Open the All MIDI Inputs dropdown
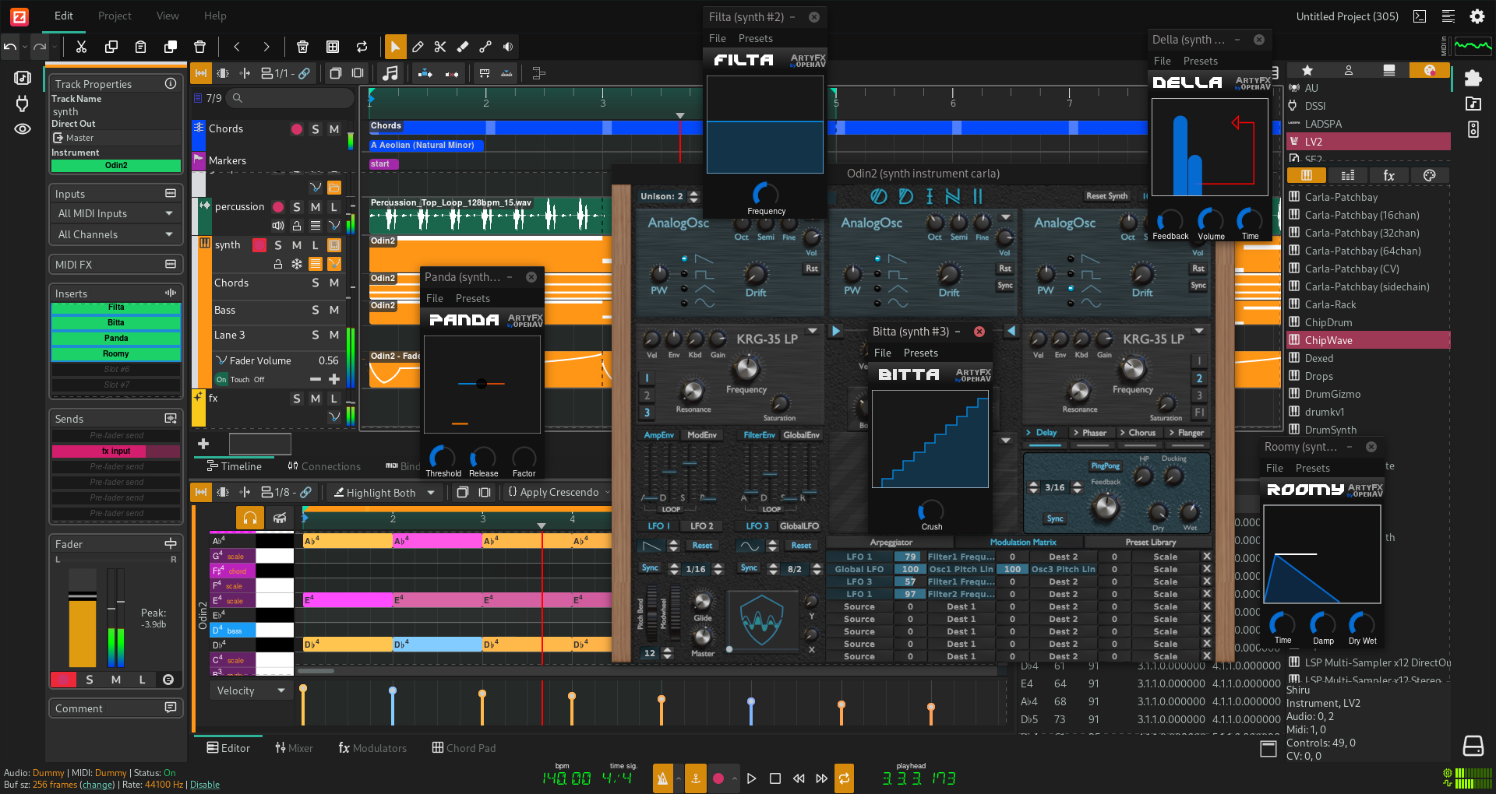 click(115, 213)
